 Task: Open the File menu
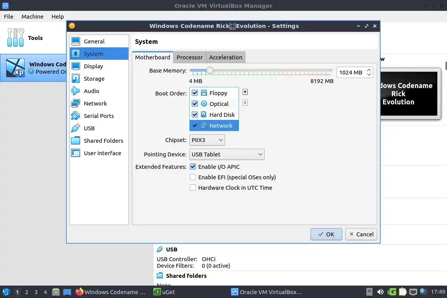point(9,17)
